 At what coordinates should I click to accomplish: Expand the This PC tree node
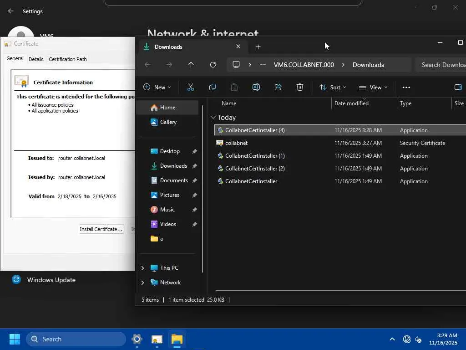[142, 268]
